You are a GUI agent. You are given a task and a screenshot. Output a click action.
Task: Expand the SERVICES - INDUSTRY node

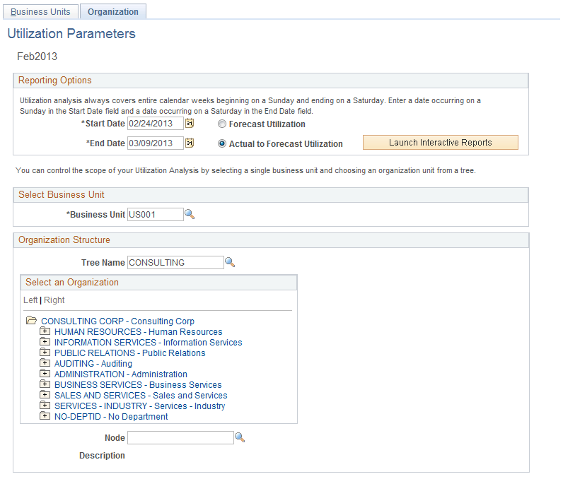click(45, 405)
